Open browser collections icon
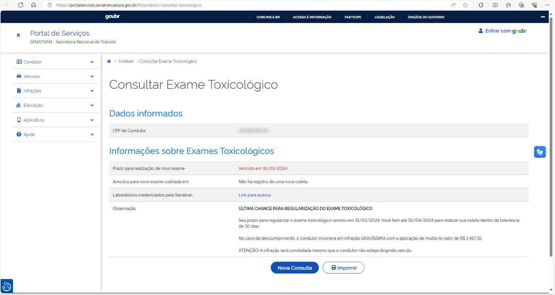555x295 pixels. (521, 5)
